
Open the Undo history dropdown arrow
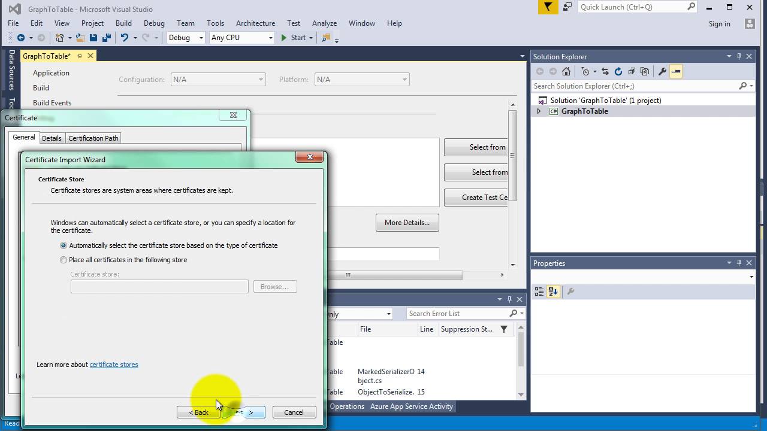(x=135, y=38)
